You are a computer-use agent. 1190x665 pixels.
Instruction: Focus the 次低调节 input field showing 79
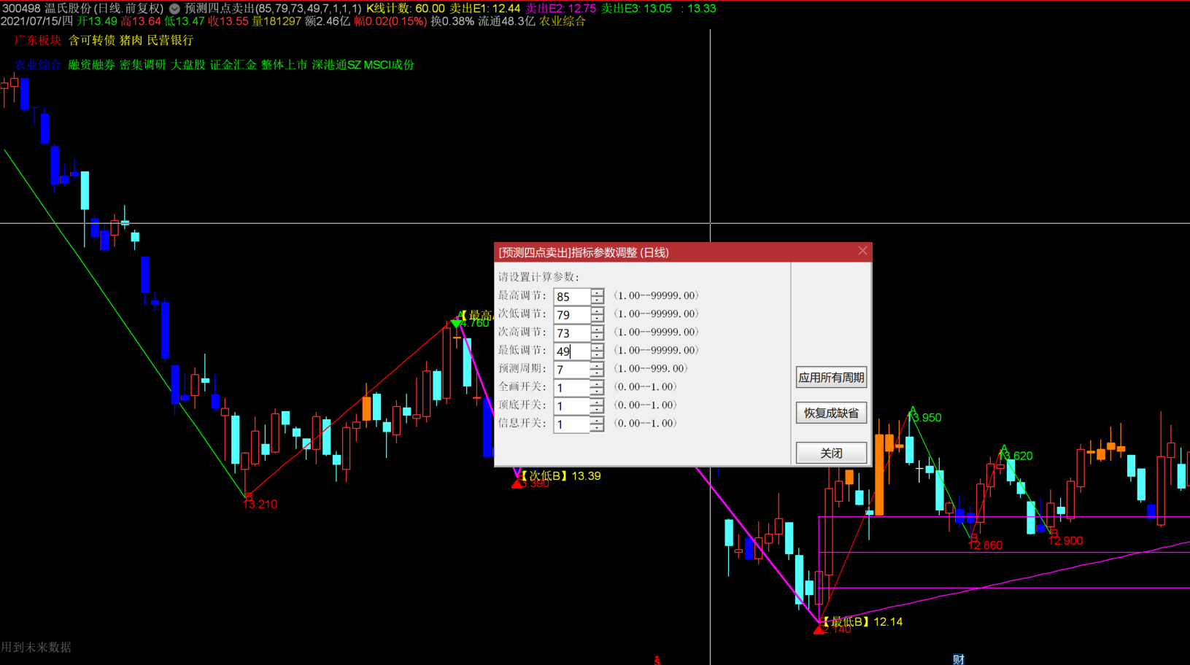coord(572,315)
